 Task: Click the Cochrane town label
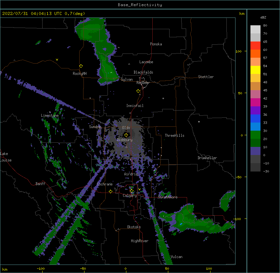tap(105, 184)
